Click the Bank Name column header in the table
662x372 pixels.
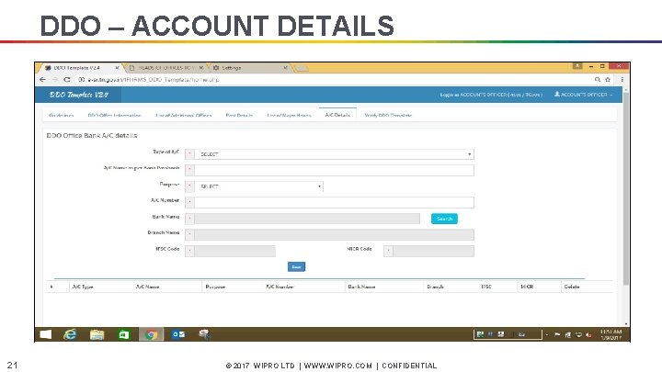[361, 287]
